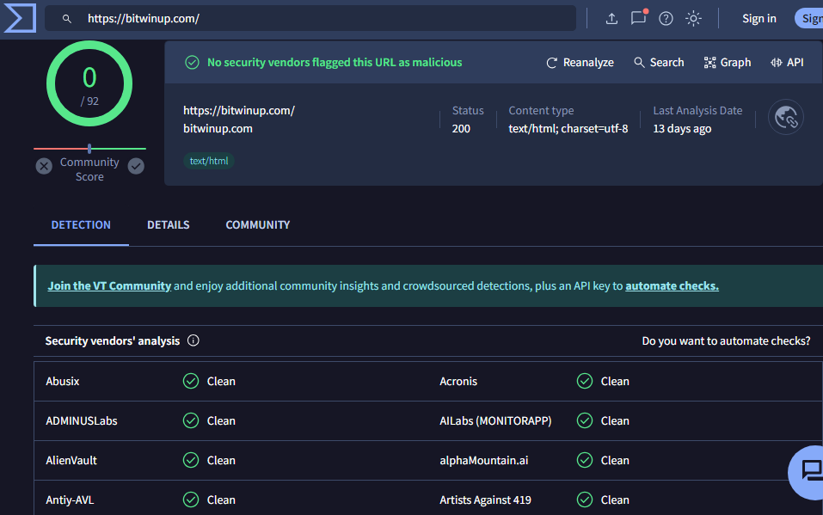This screenshot has height=515, width=823.
Task: Click the content type text/html; charset=utf-8 value
Action: click(x=568, y=129)
